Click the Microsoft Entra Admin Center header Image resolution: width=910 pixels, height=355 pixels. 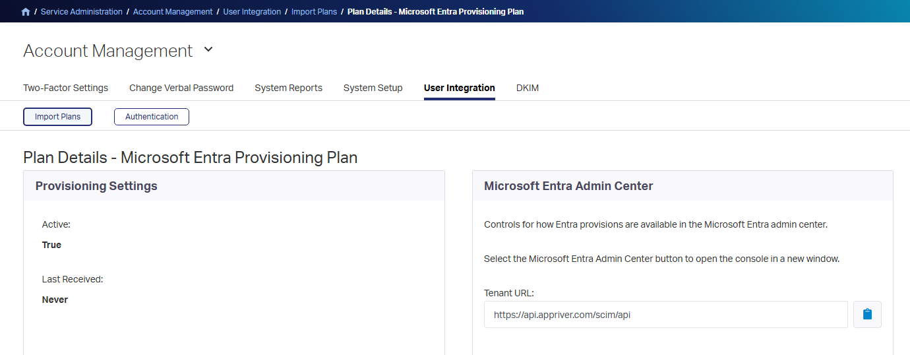coord(682,186)
